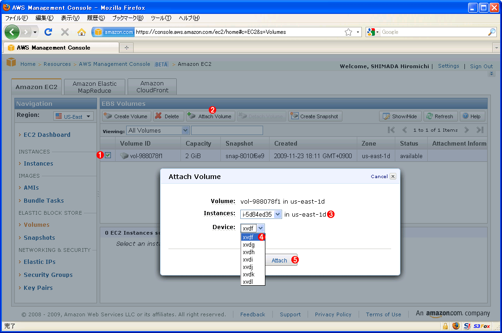
Task: Click the Firebug-style fox icon in status bar
Action: (x=456, y=326)
